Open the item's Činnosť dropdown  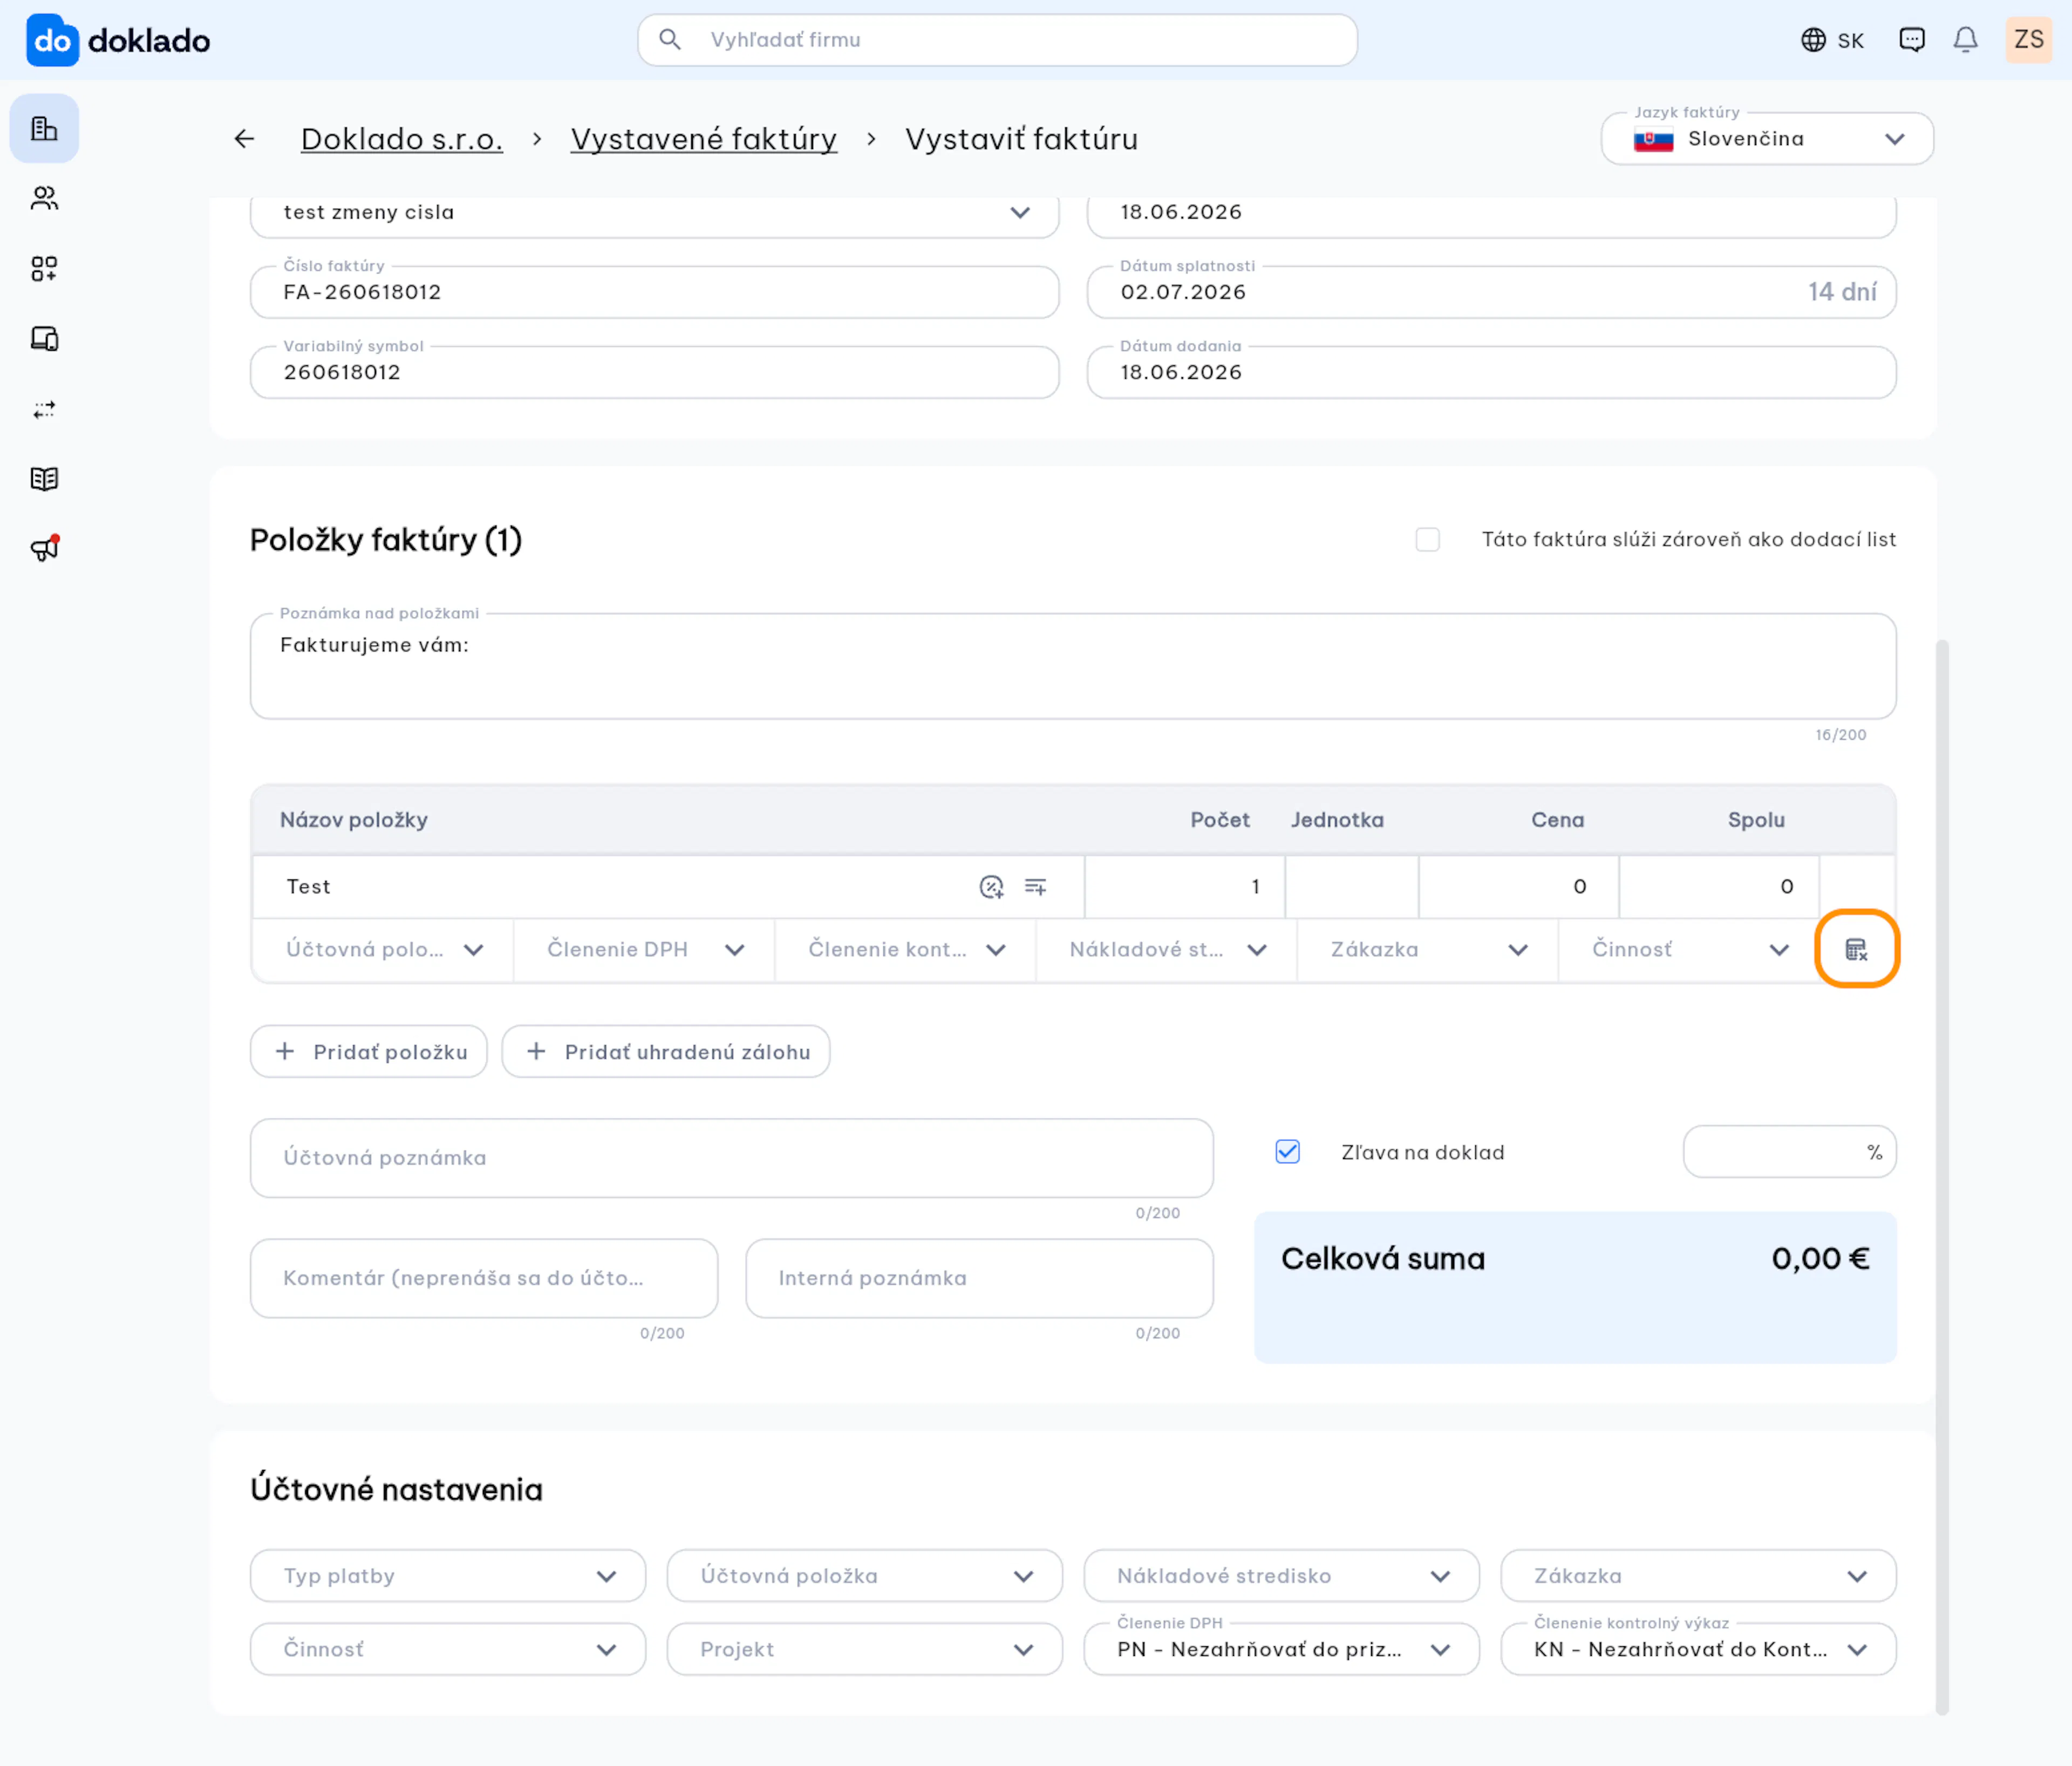click(x=1688, y=949)
